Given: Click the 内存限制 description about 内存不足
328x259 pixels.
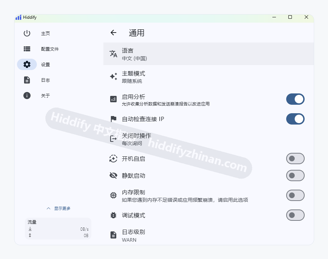Looking at the screenshot, I should [185, 200].
